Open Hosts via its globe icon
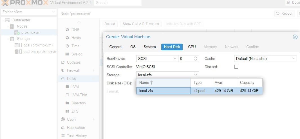 click(67, 38)
